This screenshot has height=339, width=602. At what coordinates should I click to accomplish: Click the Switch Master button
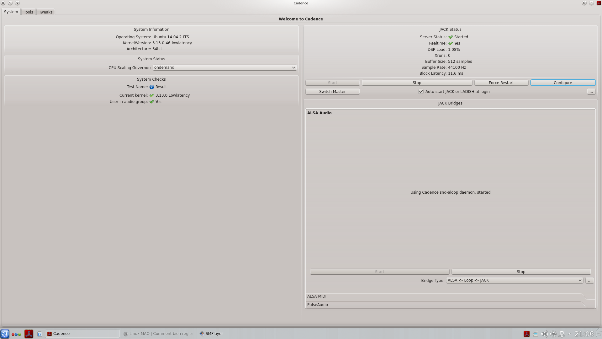[x=332, y=92]
